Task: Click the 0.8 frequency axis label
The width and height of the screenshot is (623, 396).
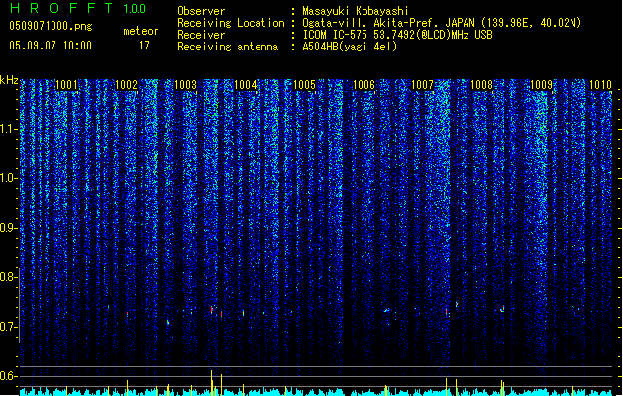Action: (8, 277)
